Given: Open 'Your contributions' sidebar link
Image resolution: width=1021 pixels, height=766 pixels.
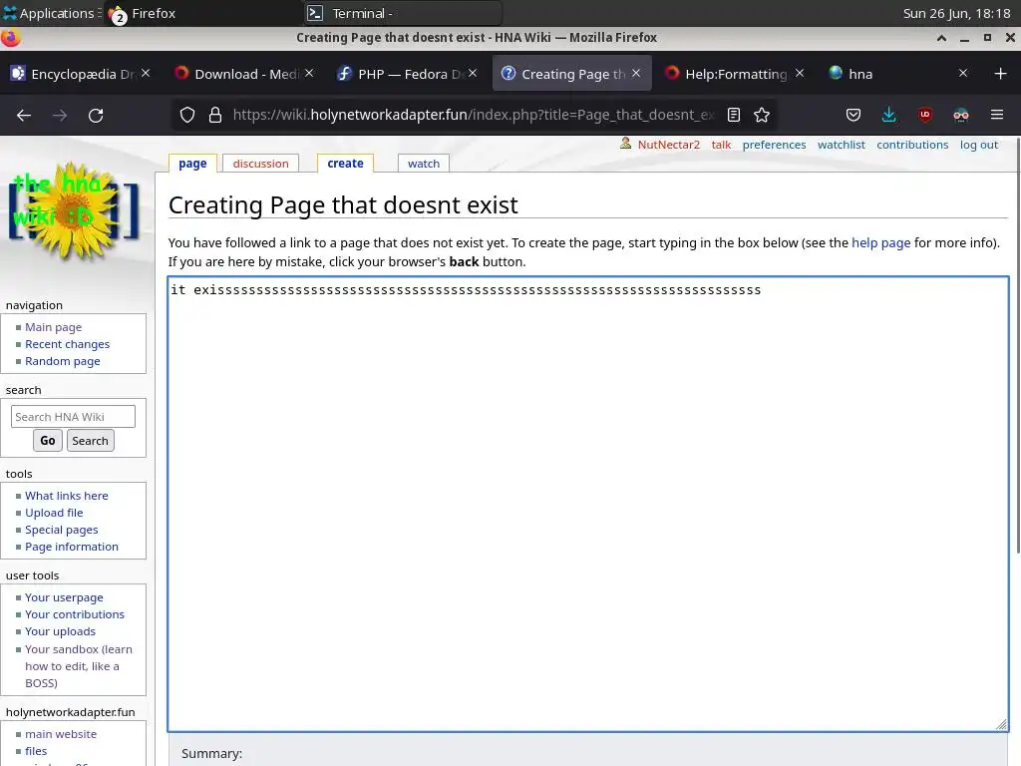Looking at the screenshot, I should click(74, 614).
